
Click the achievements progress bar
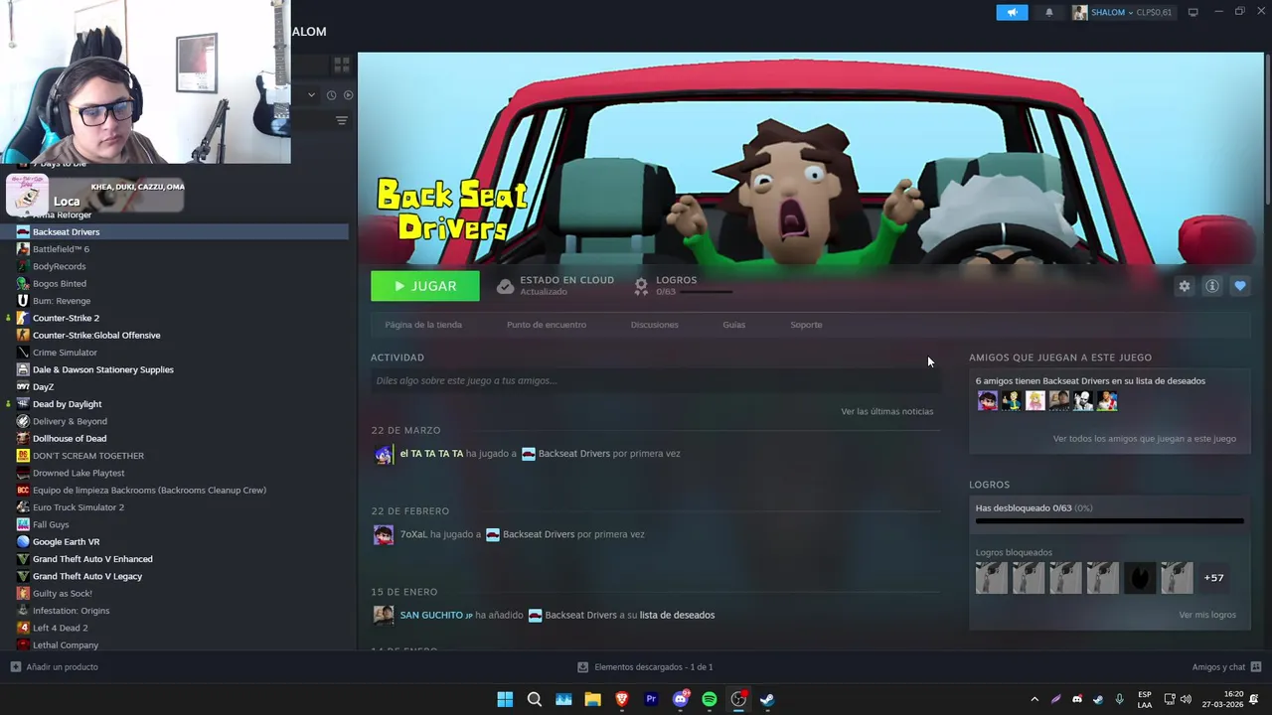[x=1109, y=520]
